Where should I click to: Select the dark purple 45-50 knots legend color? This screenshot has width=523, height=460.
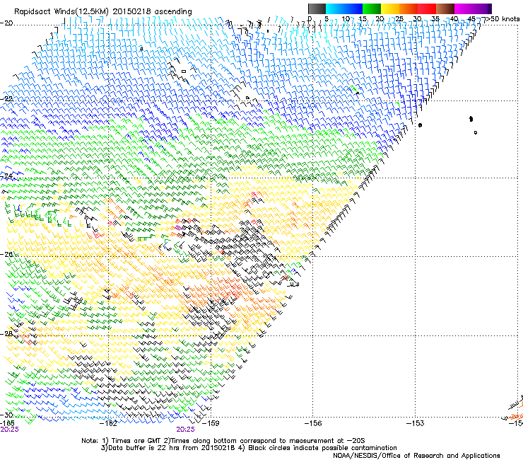pos(482,8)
